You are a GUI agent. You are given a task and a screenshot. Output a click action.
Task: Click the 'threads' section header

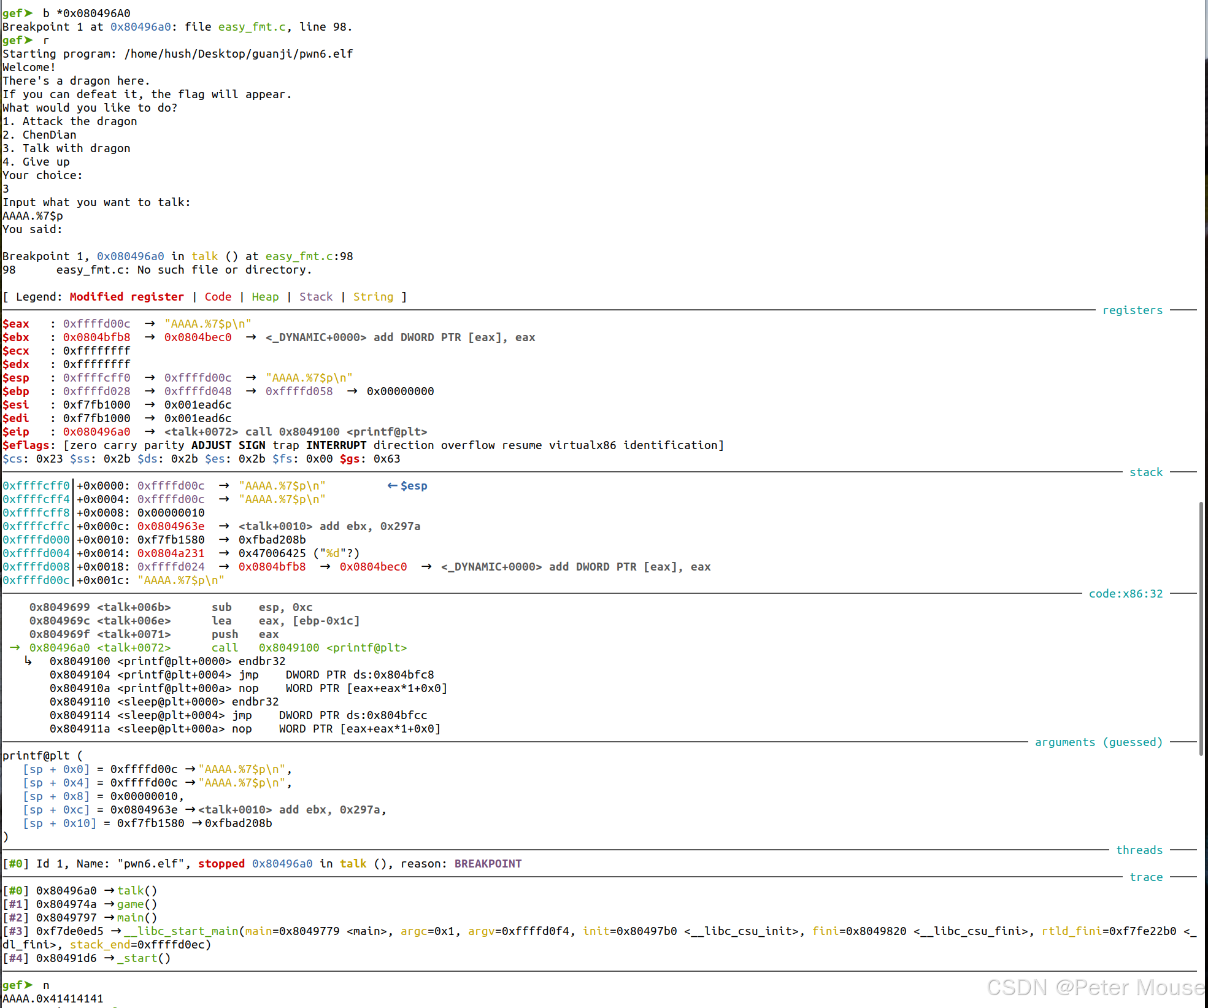pyautogui.click(x=1139, y=850)
